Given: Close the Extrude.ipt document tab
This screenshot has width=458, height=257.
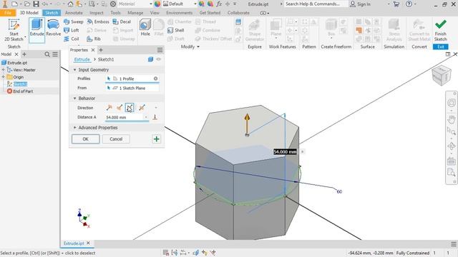Looking at the screenshot, I should [x=88, y=243].
